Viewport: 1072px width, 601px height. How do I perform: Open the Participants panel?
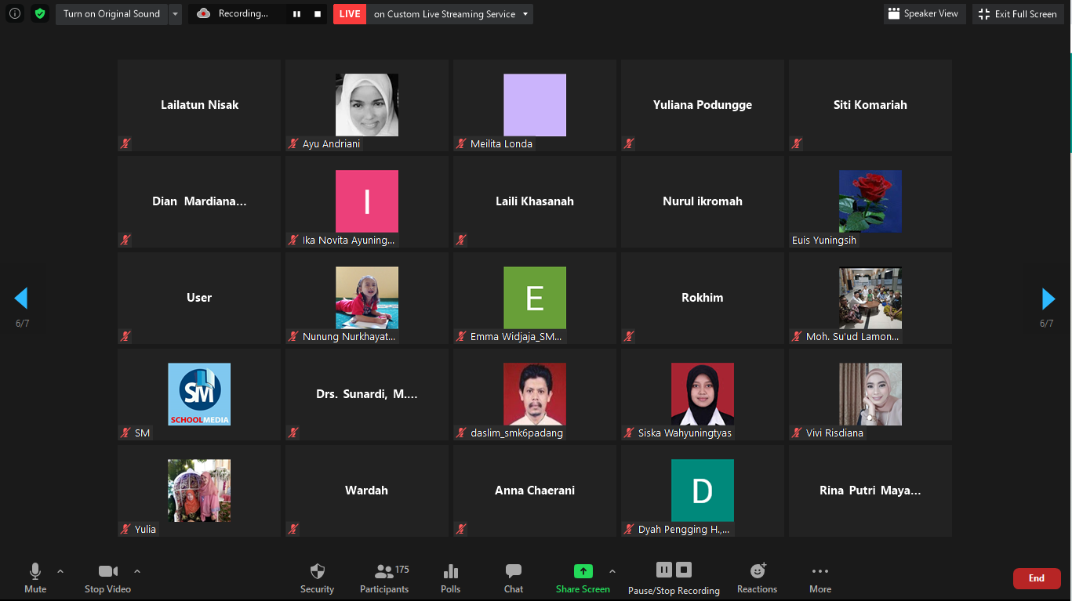click(384, 571)
